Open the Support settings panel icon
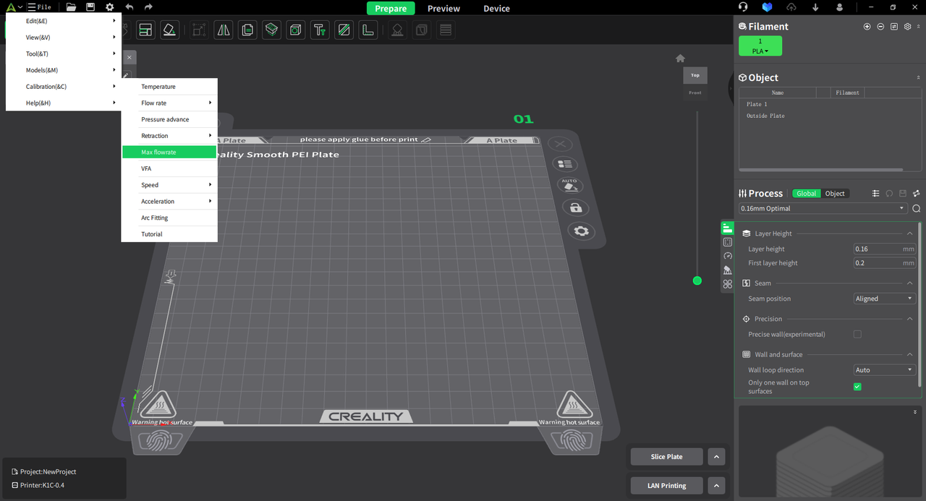This screenshot has width=926, height=501. click(727, 270)
